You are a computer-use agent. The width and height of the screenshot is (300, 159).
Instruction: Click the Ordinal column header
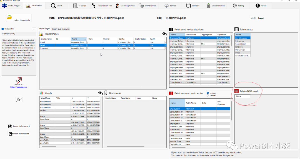click(x=110, y=39)
